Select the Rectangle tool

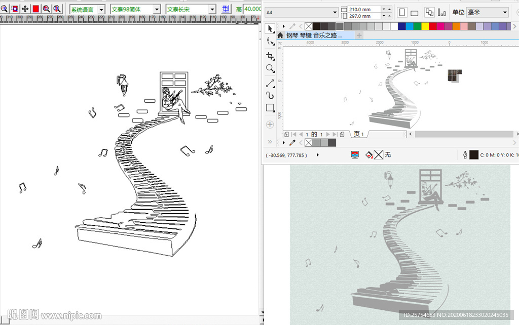(x=270, y=108)
